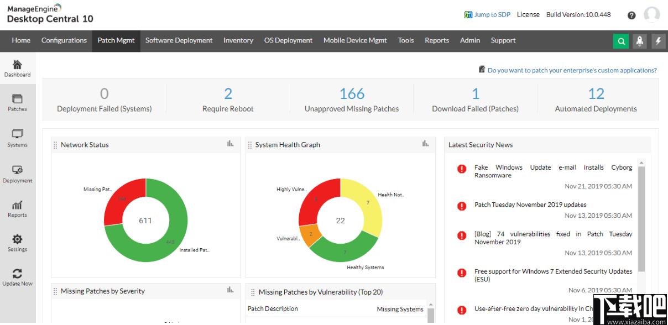The width and height of the screenshot is (668, 325).
Task: Click the Latest Security News scrollbar
Action: (641, 218)
